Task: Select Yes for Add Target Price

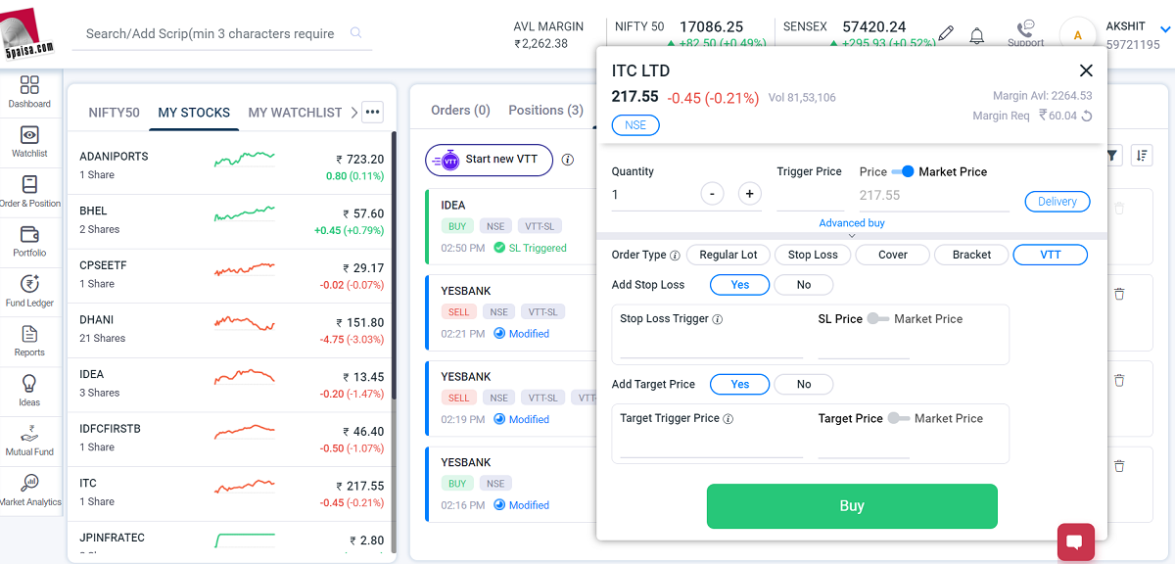Action: click(740, 385)
